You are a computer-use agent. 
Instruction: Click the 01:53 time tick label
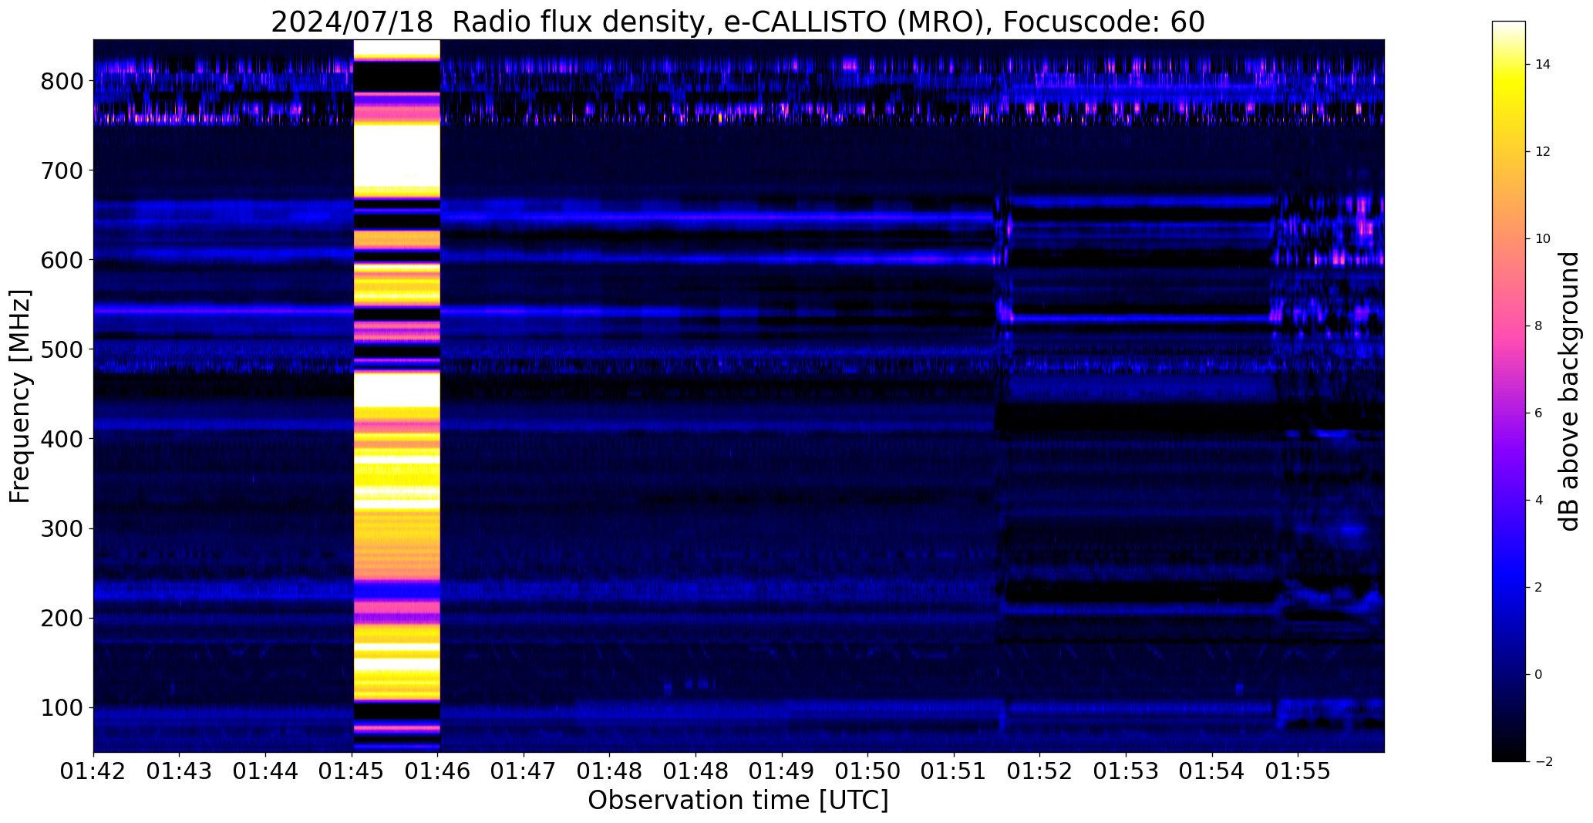point(1127,771)
